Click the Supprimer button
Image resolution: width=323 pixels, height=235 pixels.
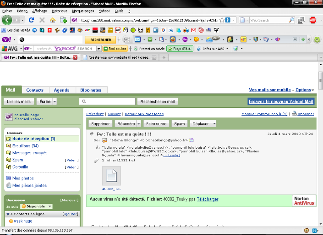point(100,123)
